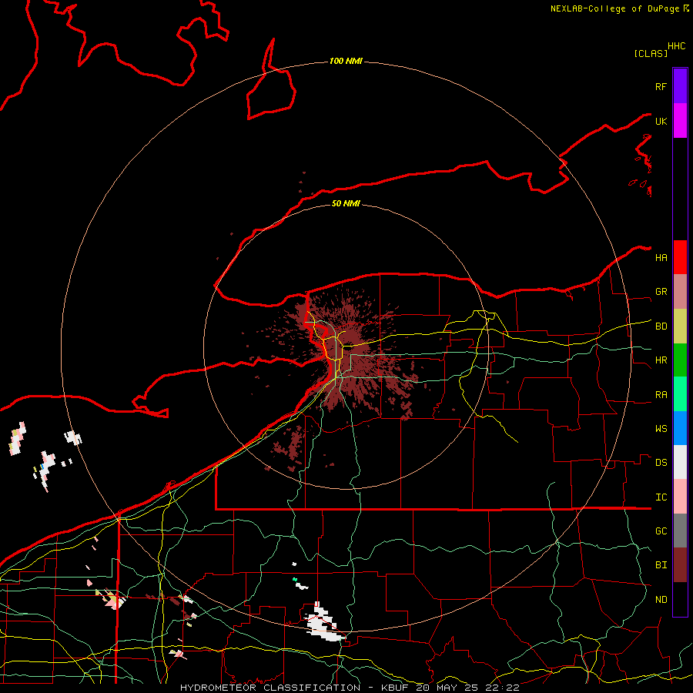Click the 'NEXLAB-College of DuPage' credit text
Viewport: 693px width, 693px height.
pyautogui.click(x=614, y=8)
